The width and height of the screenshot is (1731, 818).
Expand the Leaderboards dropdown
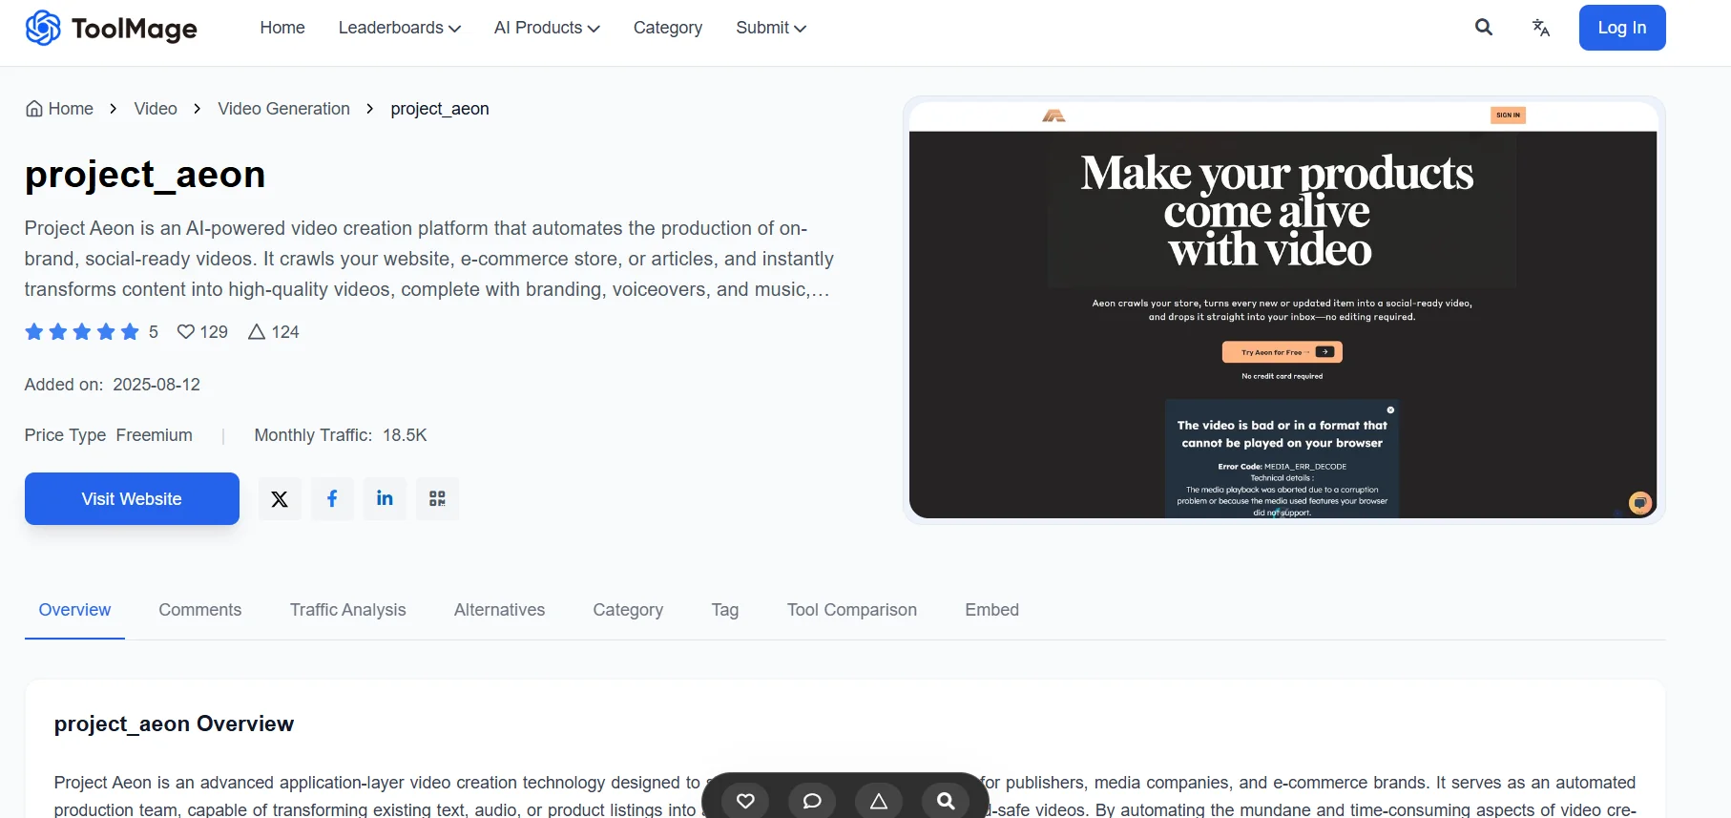[399, 28]
